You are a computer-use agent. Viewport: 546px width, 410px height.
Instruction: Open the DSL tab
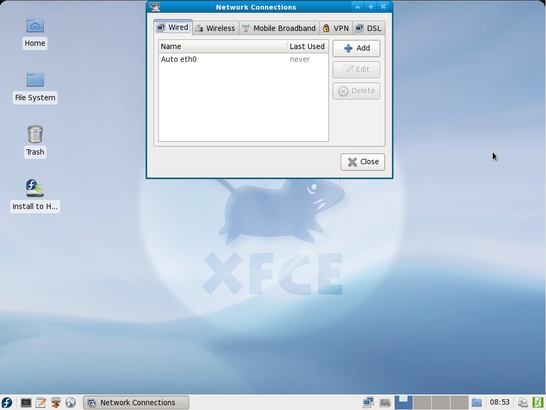[x=369, y=28]
